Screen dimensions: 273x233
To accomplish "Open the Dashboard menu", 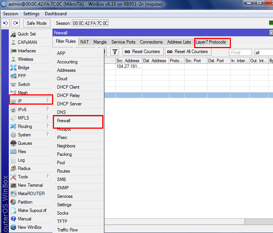I will point(56,14).
